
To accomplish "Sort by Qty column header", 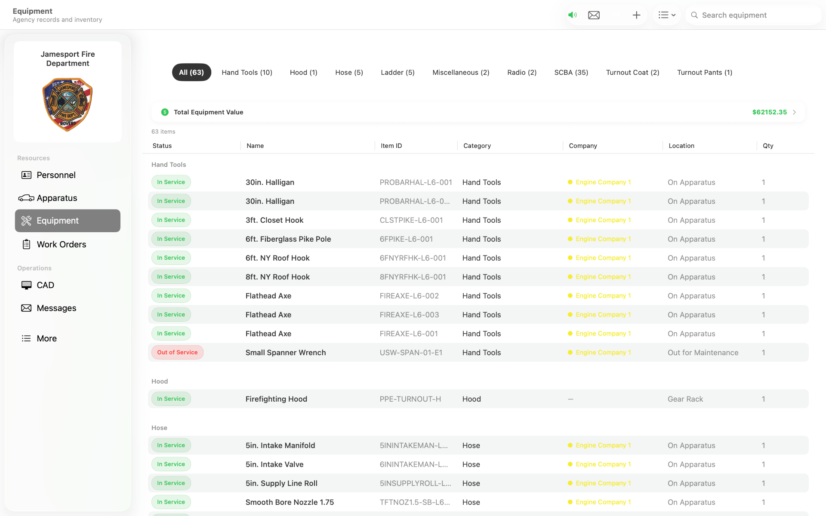I will point(768,146).
